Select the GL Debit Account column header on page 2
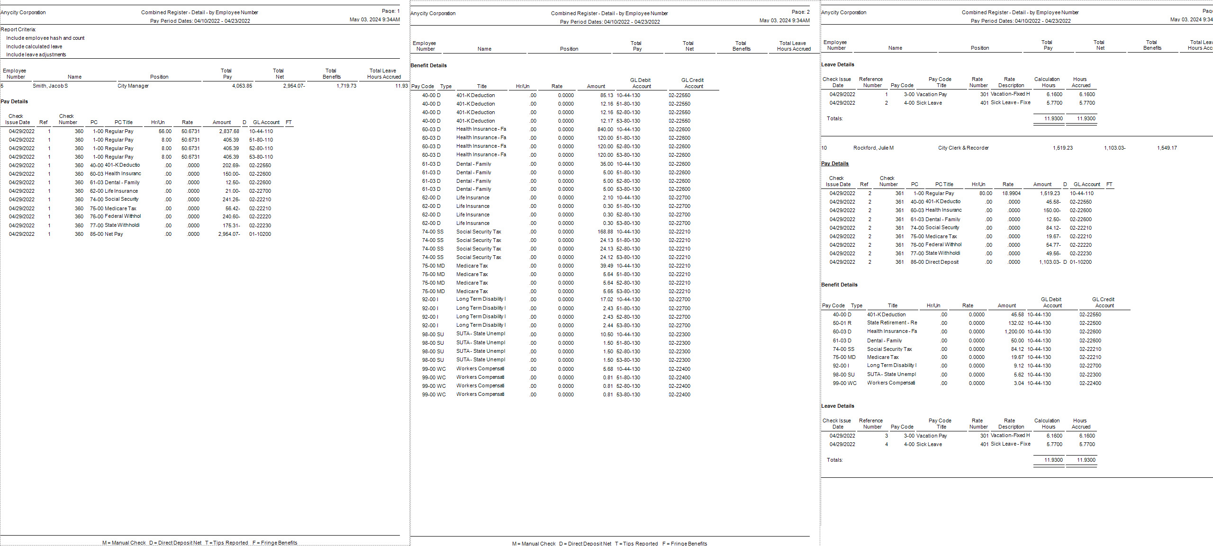Viewport: 1213px width, 546px height. (x=641, y=83)
